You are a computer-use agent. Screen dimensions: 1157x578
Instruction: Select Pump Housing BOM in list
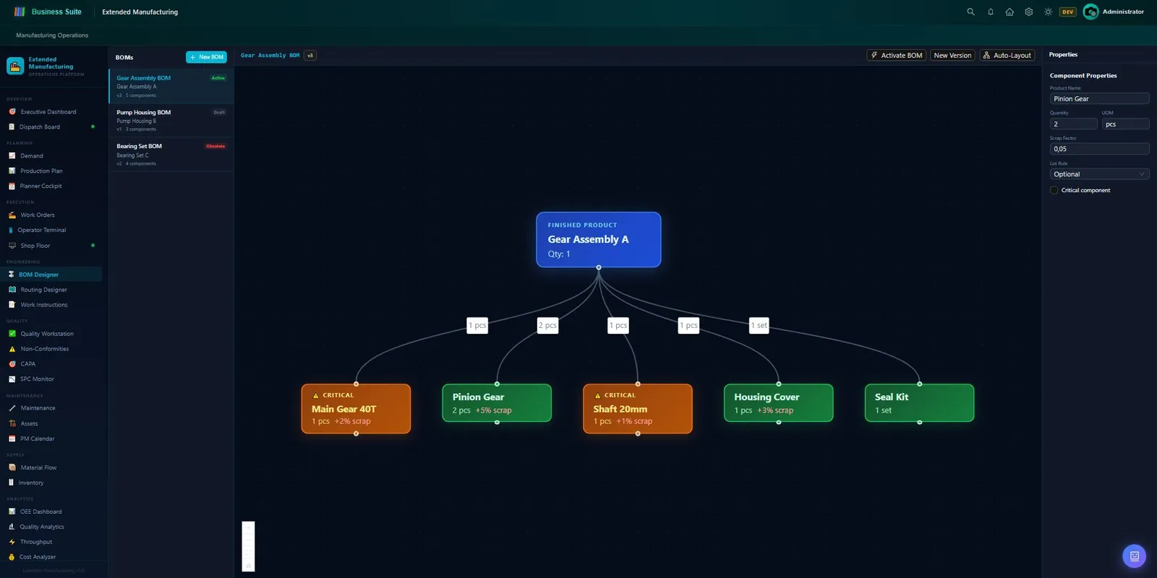pyautogui.click(x=171, y=121)
